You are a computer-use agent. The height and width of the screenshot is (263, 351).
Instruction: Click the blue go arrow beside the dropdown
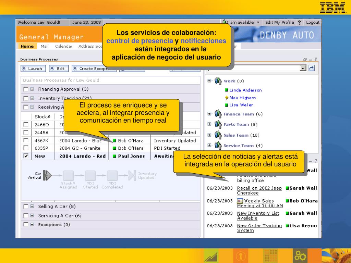click(x=311, y=68)
